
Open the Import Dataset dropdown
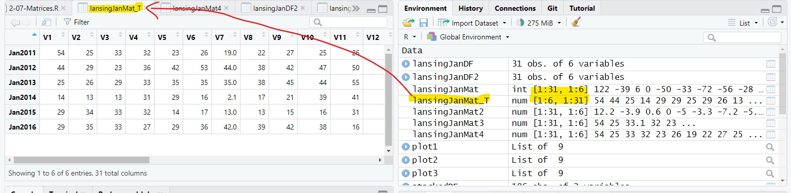[x=472, y=23]
